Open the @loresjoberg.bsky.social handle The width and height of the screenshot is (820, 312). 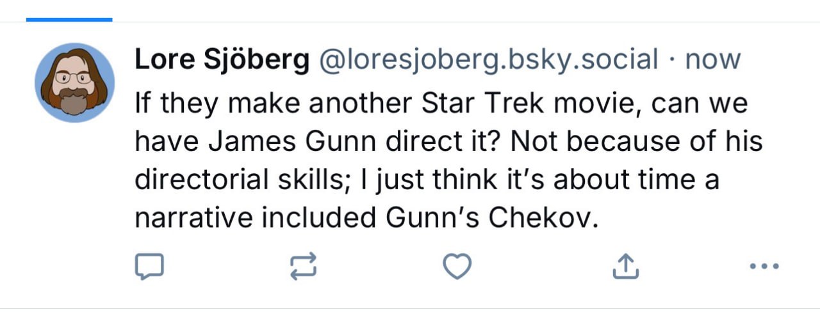click(489, 60)
